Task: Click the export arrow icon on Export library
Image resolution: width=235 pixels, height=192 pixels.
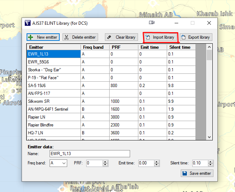Action: click(183, 37)
